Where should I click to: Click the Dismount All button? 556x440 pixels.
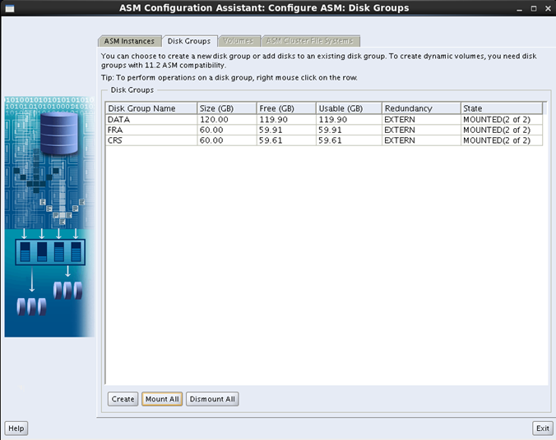coord(212,399)
